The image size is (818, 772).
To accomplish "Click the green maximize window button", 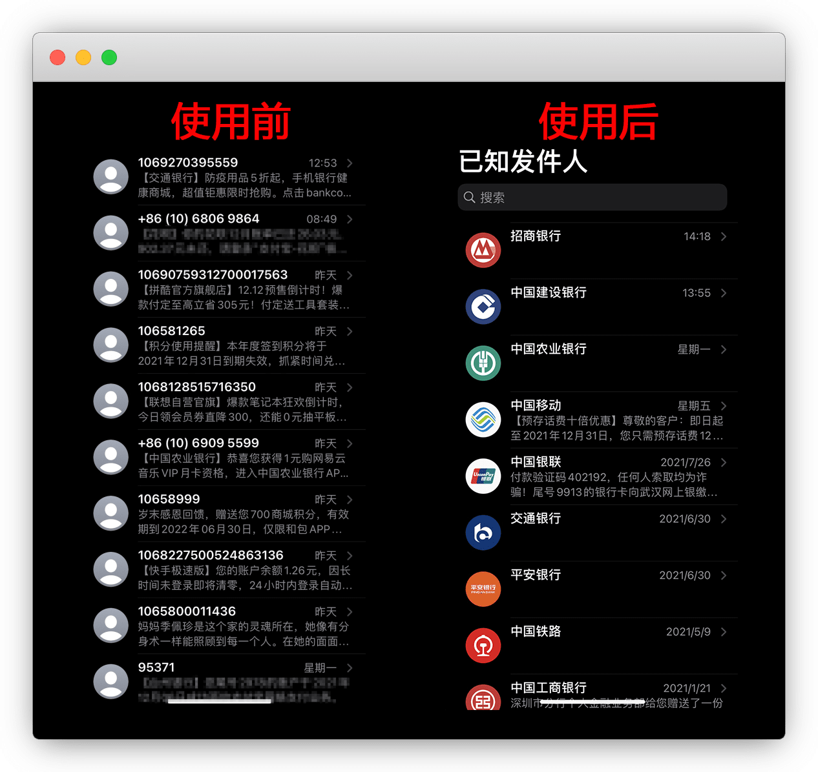I will (109, 57).
